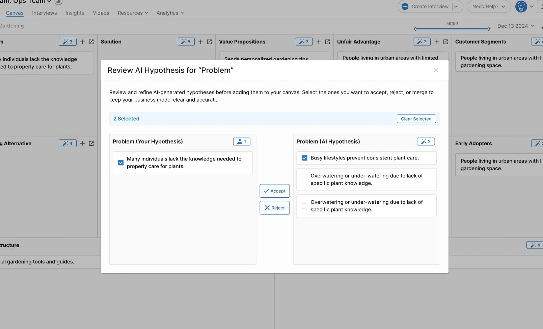This screenshot has height=329, width=543.
Task: Click Customer Segments card about urban areas
Action: [499, 61]
